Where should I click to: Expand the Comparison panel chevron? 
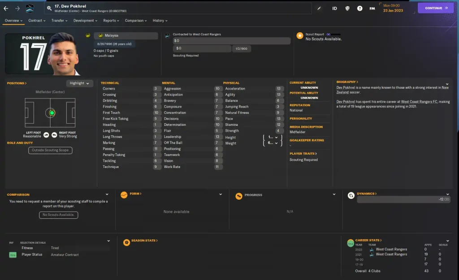(107, 194)
